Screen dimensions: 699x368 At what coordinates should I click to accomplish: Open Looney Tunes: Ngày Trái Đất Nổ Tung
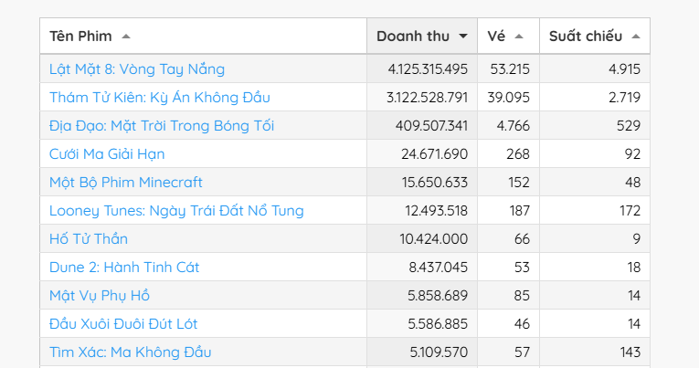(176, 210)
